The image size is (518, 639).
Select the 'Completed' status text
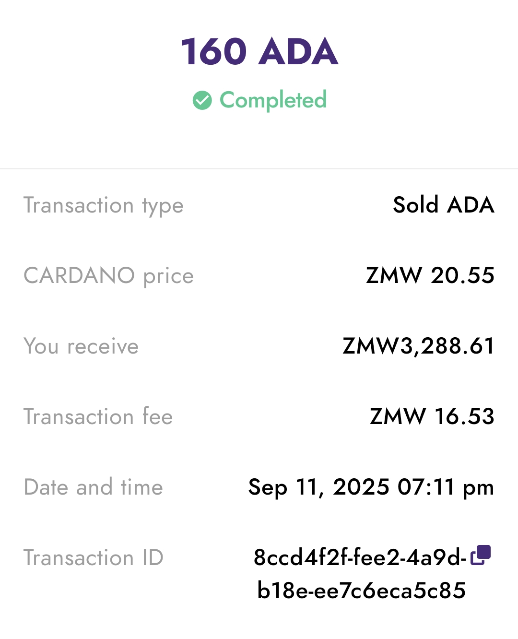pos(273,100)
